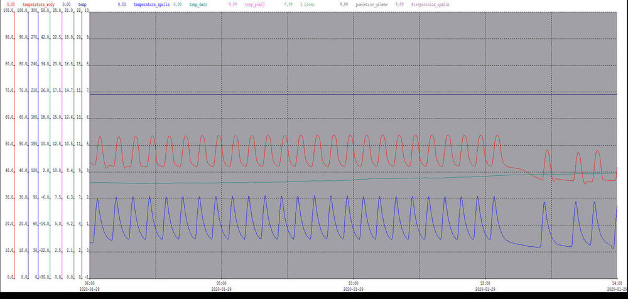Click the value beside temperatura_wody in legend

11,4
